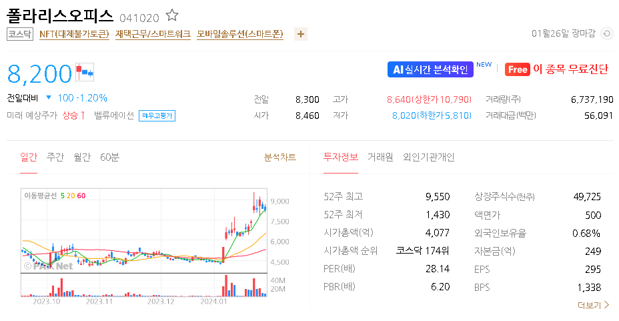Click the 52주 최저 value 1,430
619x321 pixels.
click(x=438, y=215)
